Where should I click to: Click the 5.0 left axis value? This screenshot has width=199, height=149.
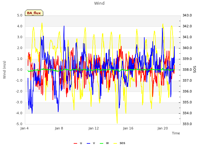pyautogui.click(x=20, y=15)
